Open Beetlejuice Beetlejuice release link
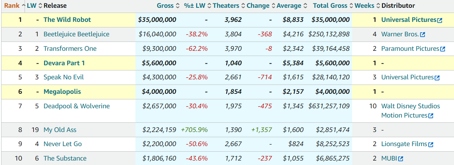Screen dimensions: 454x165 click(76, 34)
